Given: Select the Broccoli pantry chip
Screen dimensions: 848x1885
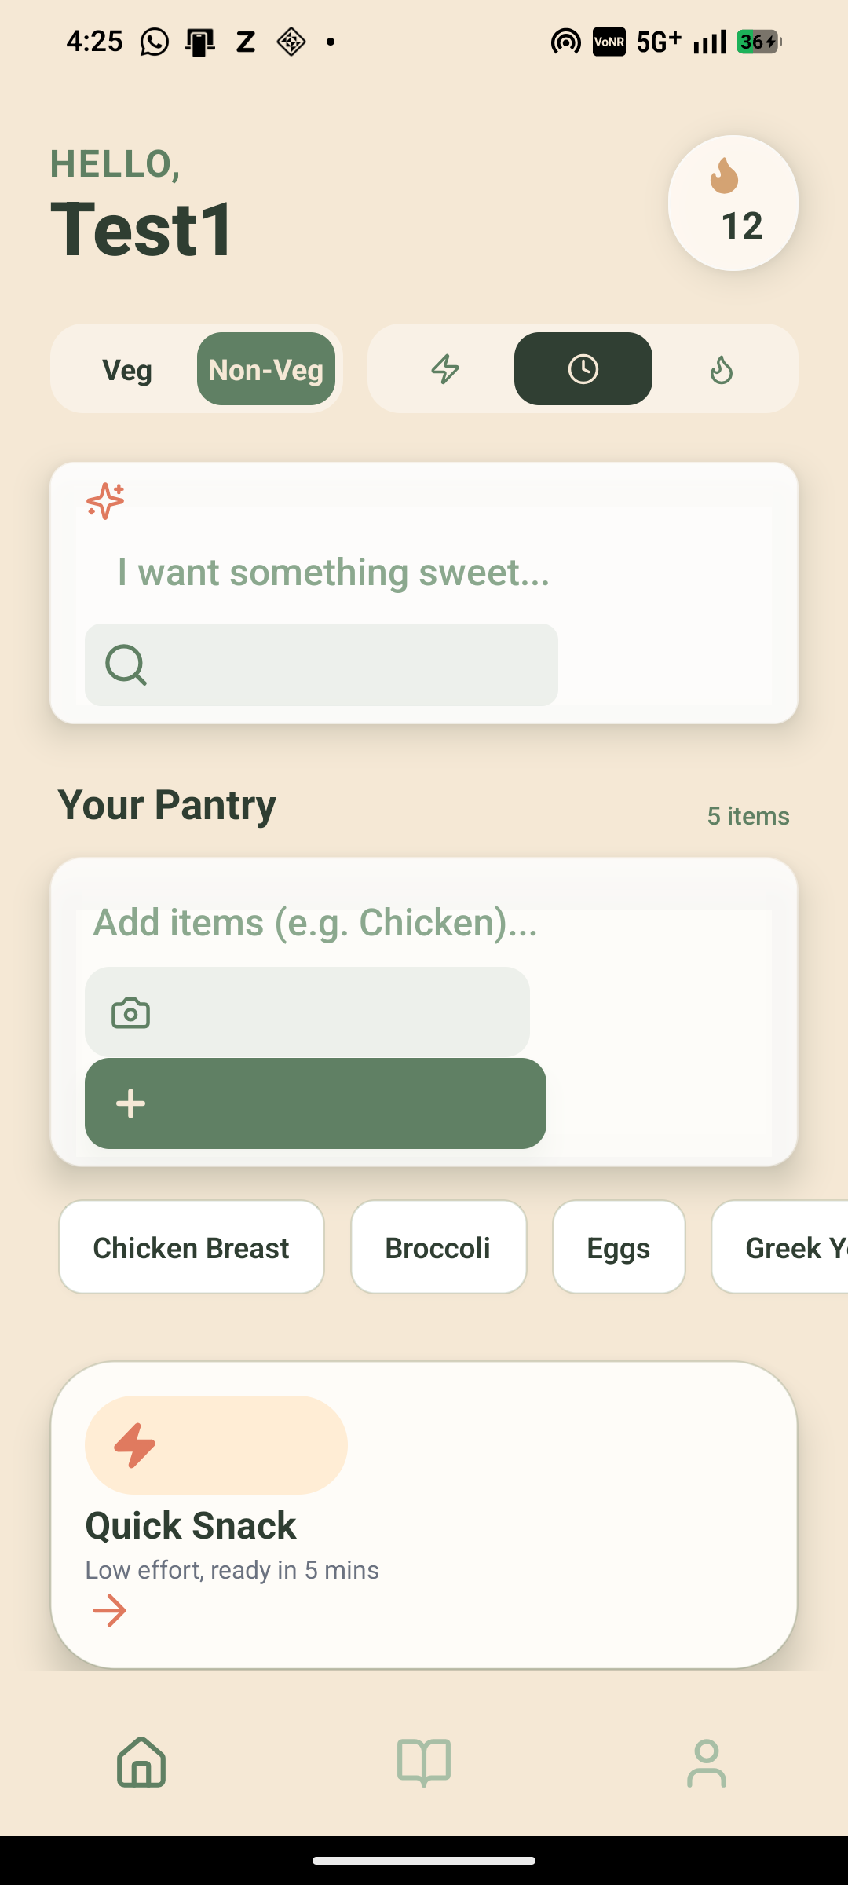Looking at the screenshot, I should click(x=438, y=1247).
